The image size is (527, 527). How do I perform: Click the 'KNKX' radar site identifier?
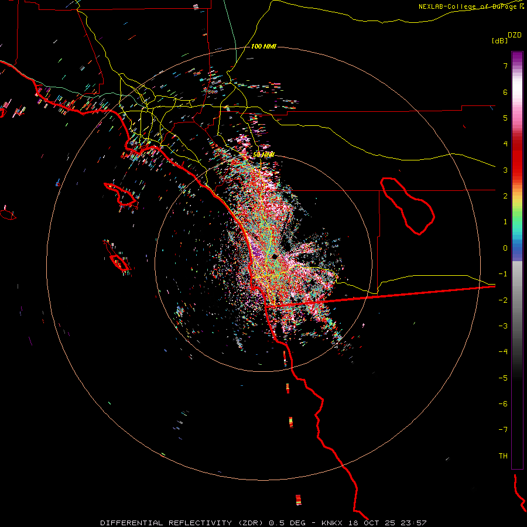tap(332, 523)
